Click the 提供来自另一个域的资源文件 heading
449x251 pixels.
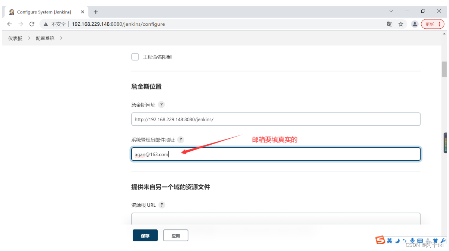pos(170,187)
